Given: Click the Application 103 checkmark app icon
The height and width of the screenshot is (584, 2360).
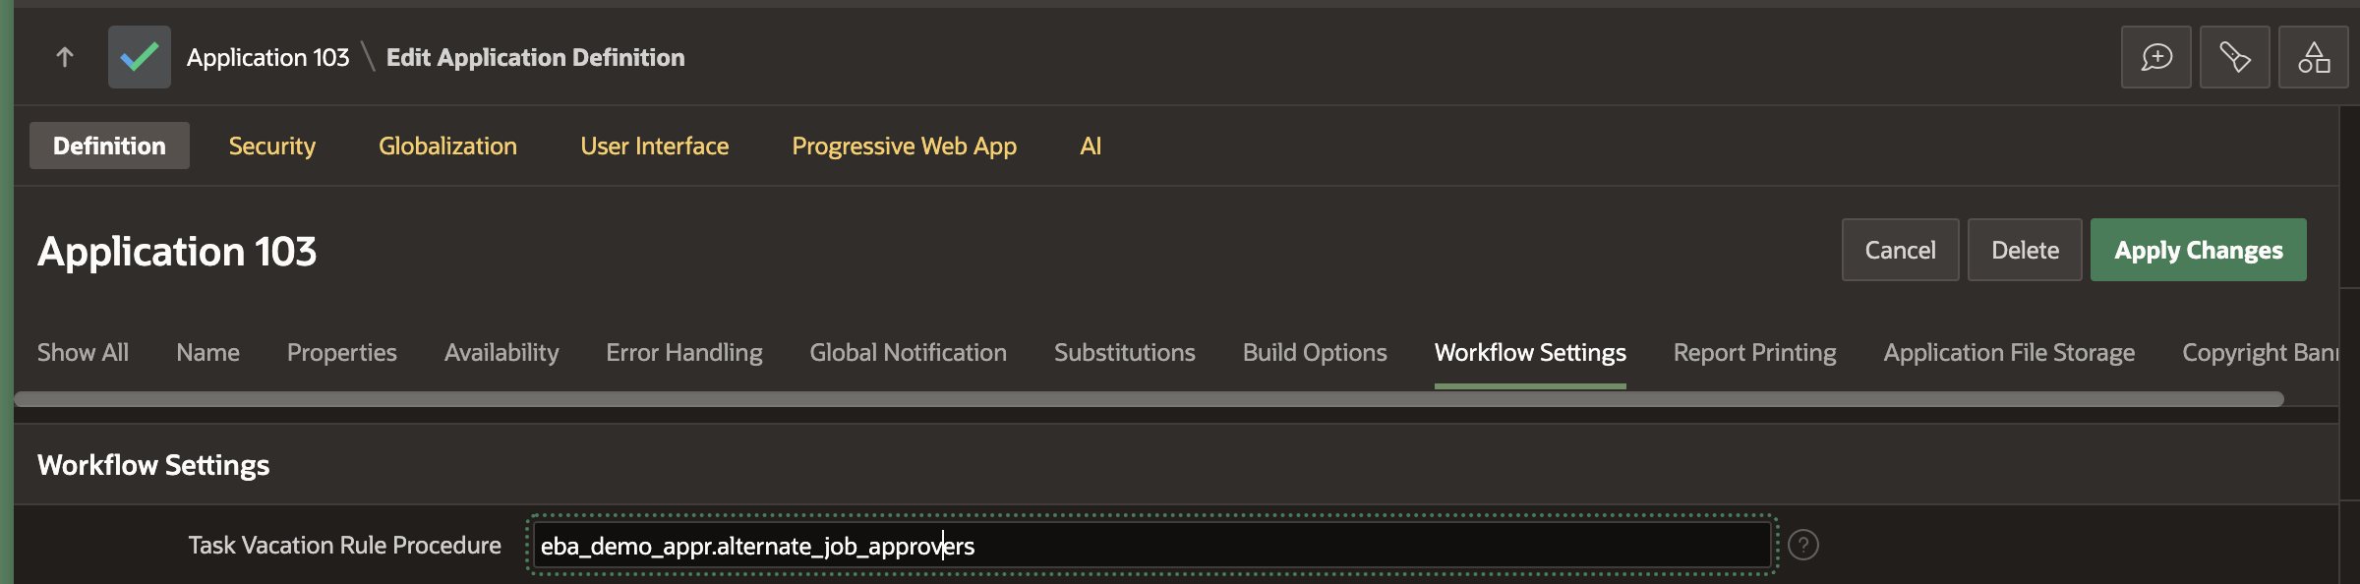Looking at the screenshot, I should point(139,56).
